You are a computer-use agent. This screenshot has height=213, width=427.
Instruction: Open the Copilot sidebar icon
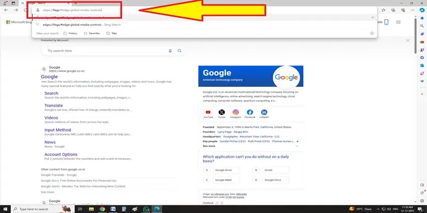click(422, 10)
